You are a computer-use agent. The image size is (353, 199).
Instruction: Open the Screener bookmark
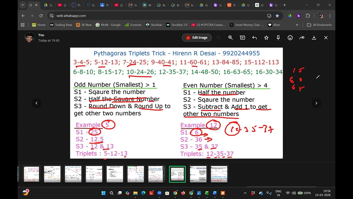pos(133,25)
